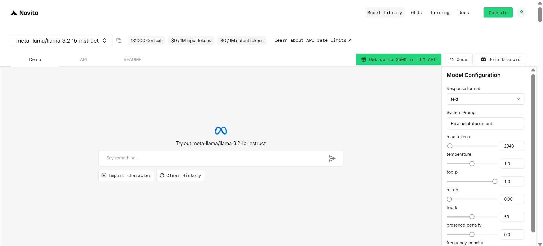
Task: Click the Novita logo
Action: tap(24, 13)
